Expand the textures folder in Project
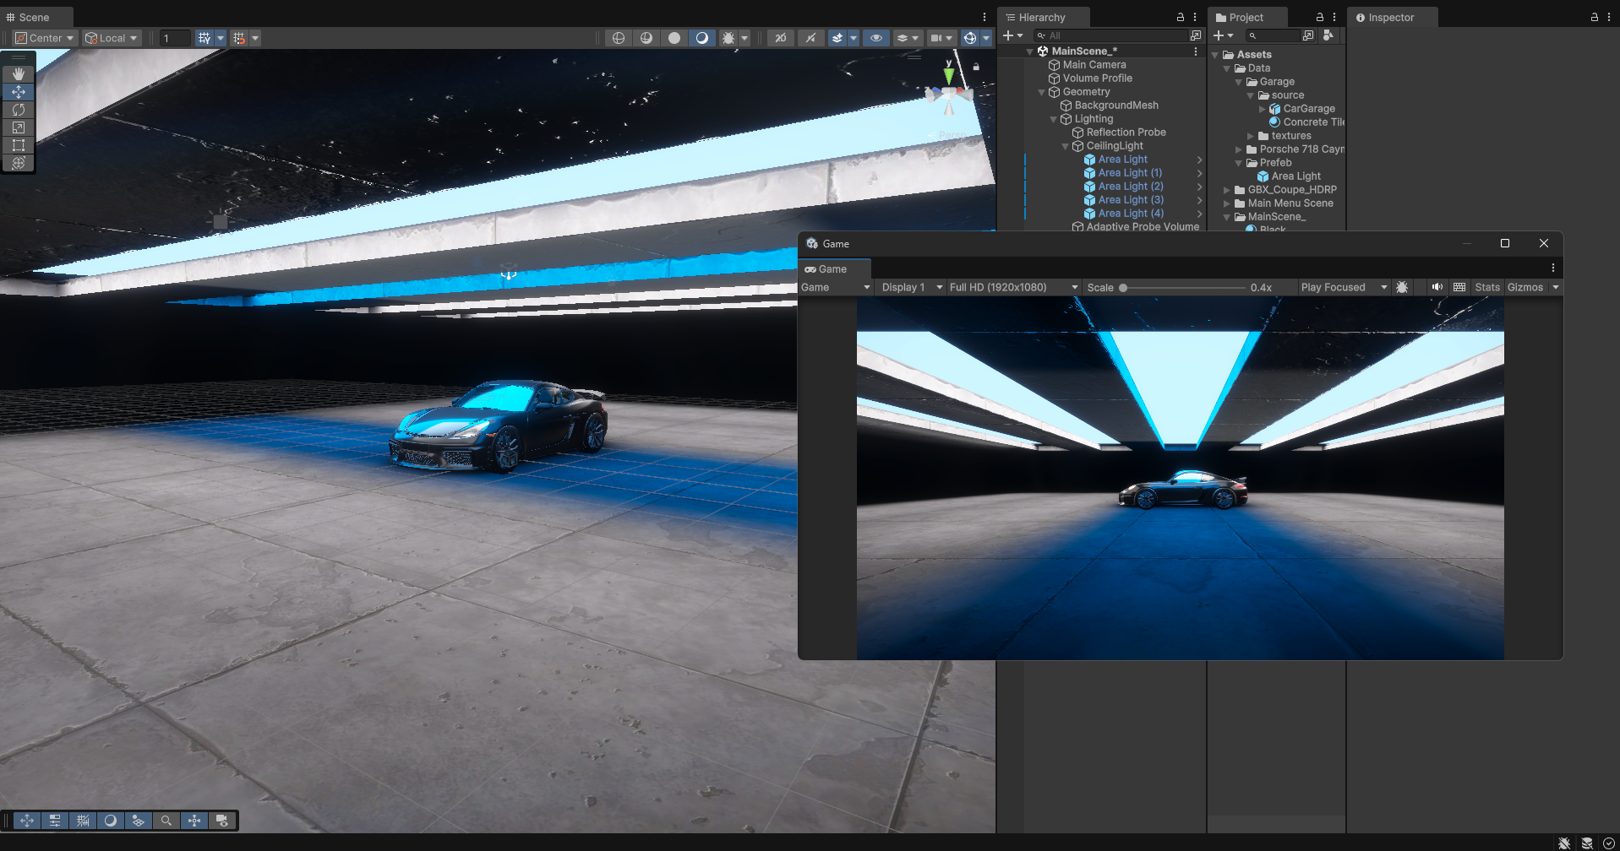1620x851 pixels. pos(1251,136)
